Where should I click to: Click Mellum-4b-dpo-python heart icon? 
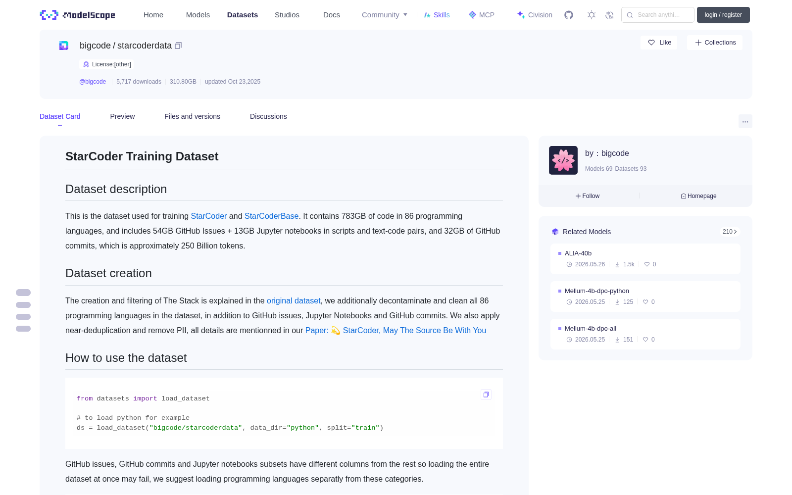[x=645, y=302]
